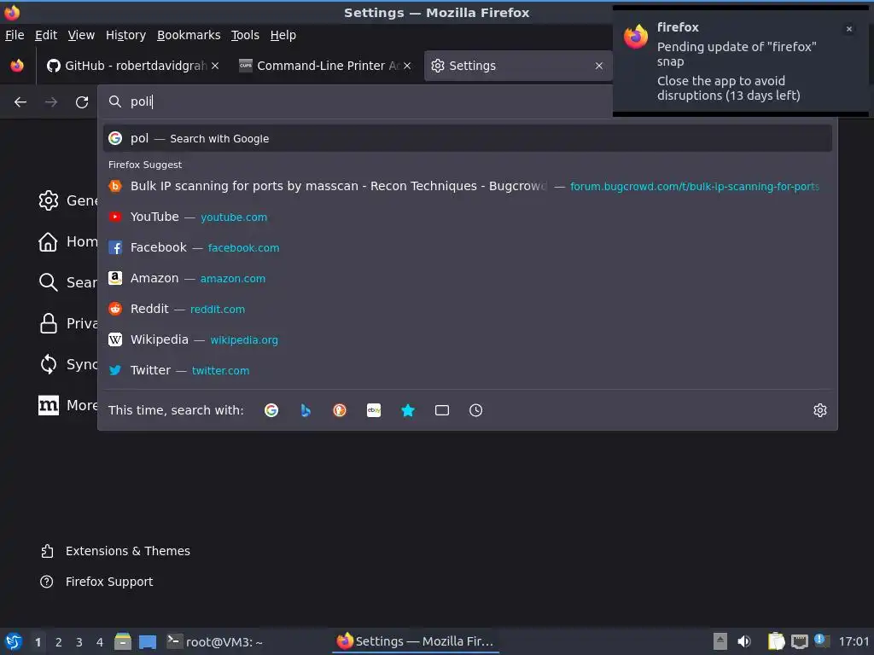Open Bulk IP scanning masscan suggestion
Image resolution: width=874 pixels, height=655 pixels.
click(x=468, y=186)
